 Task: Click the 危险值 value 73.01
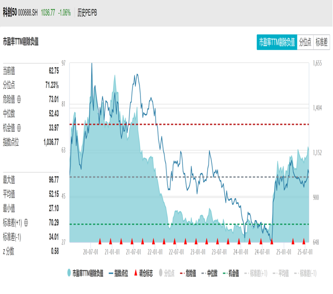[x=54, y=99]
